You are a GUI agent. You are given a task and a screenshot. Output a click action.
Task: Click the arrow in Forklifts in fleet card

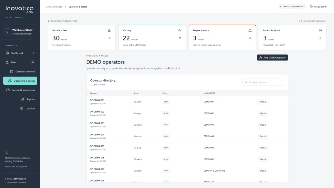[109, 38]
